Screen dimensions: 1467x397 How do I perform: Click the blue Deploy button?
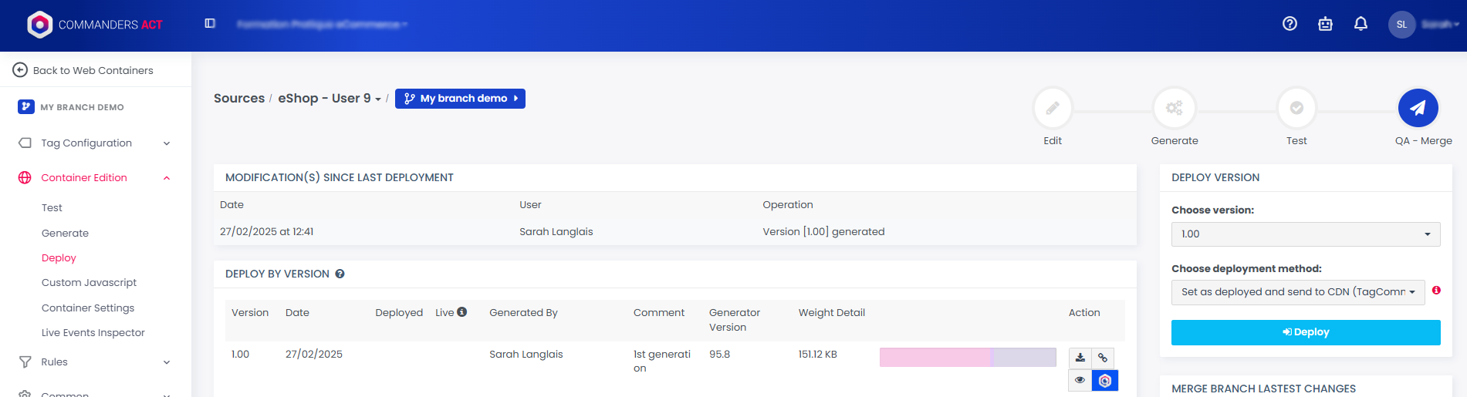coord(1305,332)
